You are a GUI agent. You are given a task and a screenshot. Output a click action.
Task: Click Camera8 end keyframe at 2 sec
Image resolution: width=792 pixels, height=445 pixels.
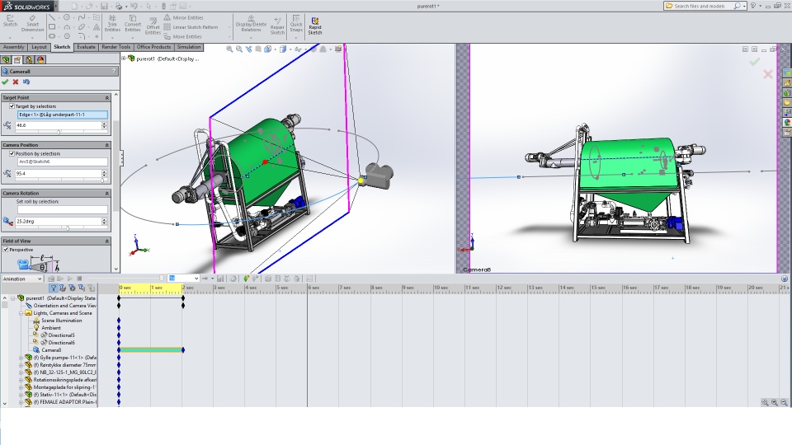click(x=183, y=350)
